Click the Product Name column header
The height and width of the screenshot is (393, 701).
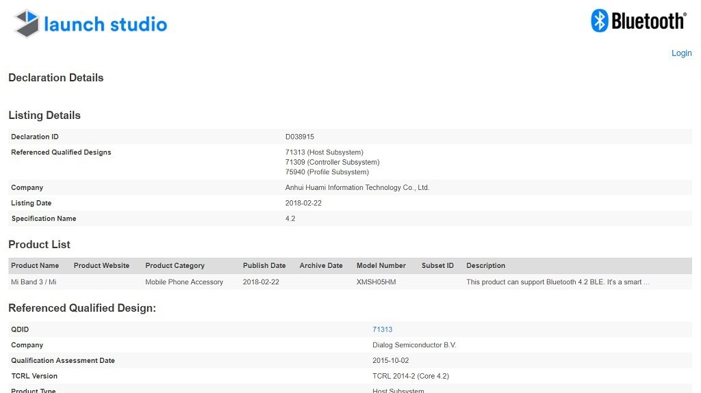pos(35,265)
